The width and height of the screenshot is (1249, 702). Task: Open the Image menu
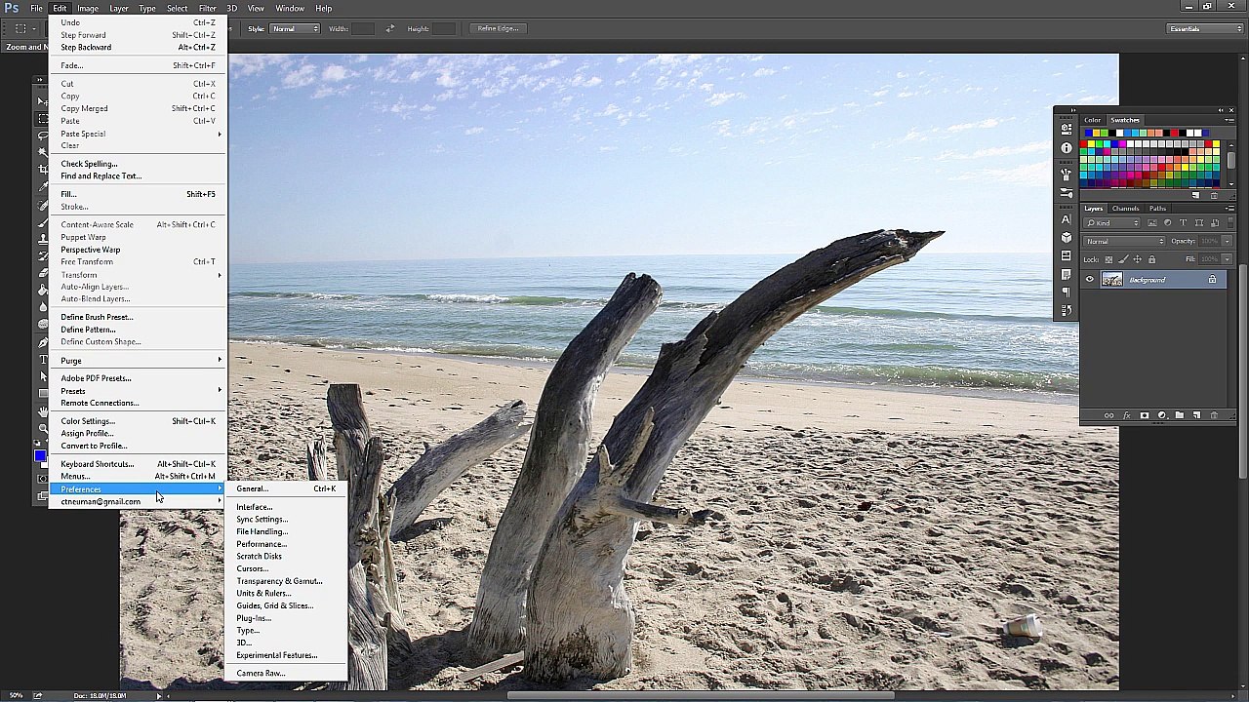87,9
